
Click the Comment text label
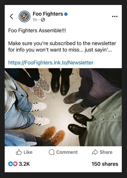(x=67, y=152)
